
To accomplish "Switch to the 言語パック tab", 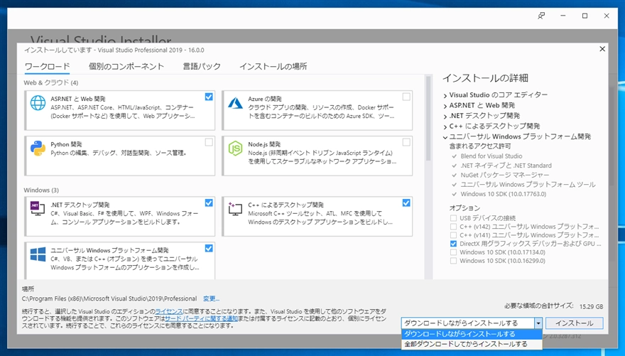I will coord(202,67).
